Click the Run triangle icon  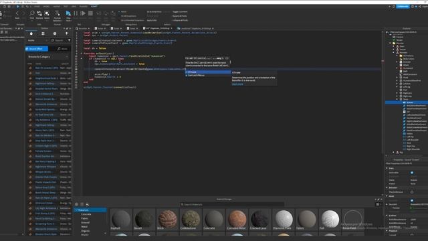(83, 13)
